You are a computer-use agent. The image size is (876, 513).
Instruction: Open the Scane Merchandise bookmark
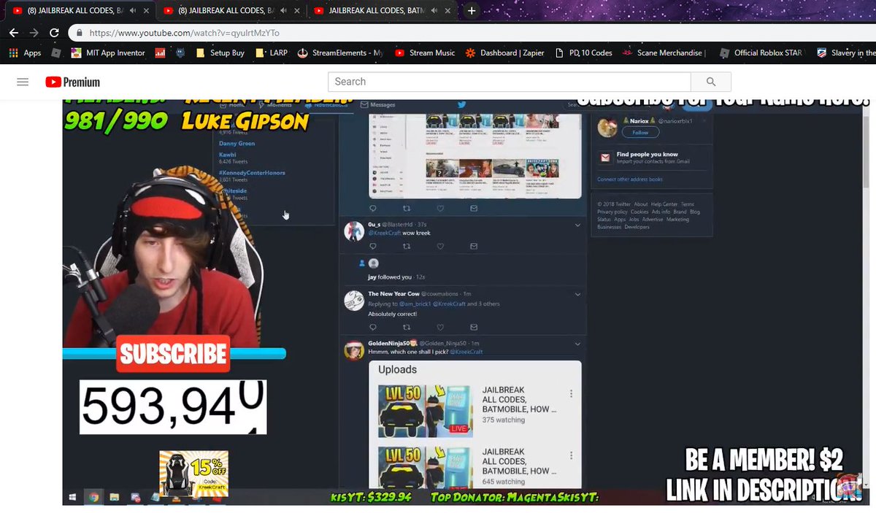pyautogui.click(x=664, y=53)
